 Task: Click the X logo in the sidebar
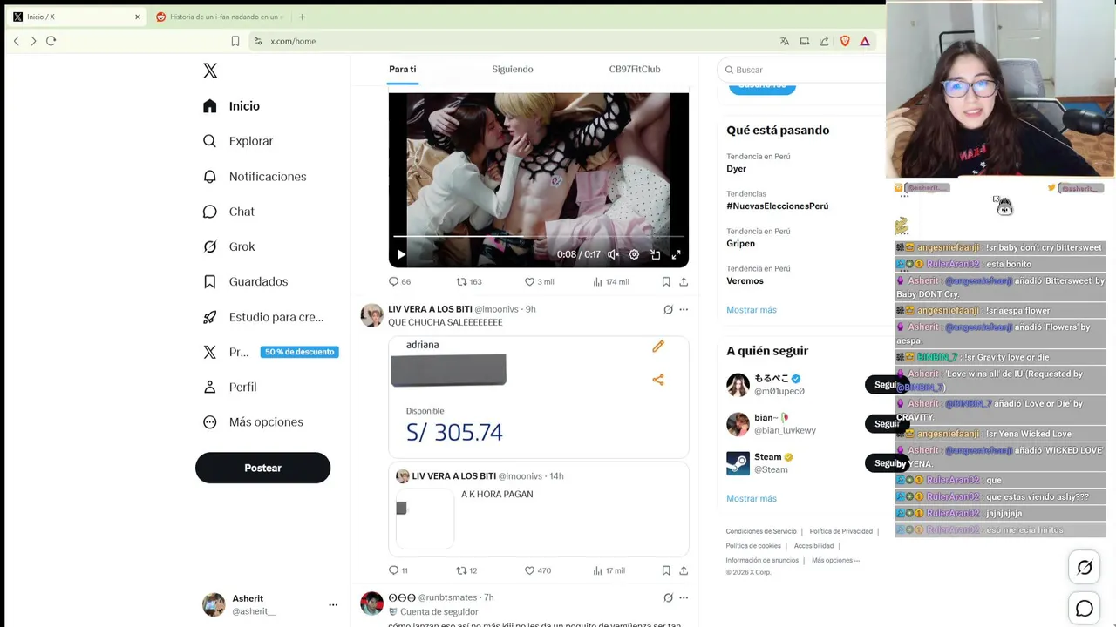(210, 71)
